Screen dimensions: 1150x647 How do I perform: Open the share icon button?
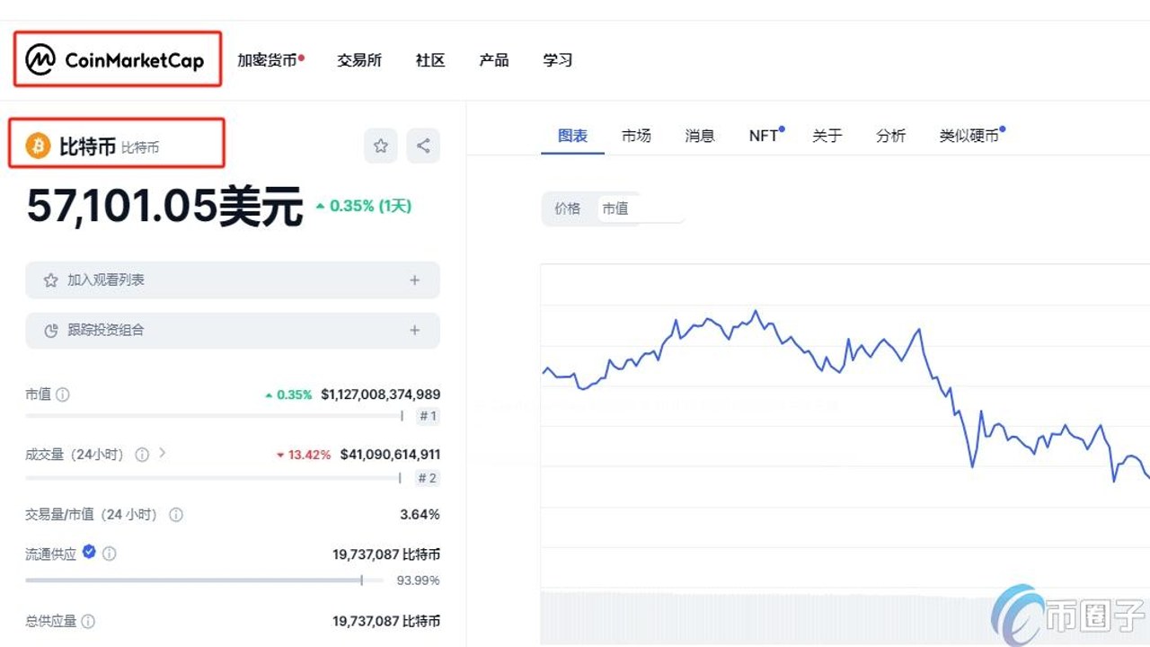tap(423, 146)
